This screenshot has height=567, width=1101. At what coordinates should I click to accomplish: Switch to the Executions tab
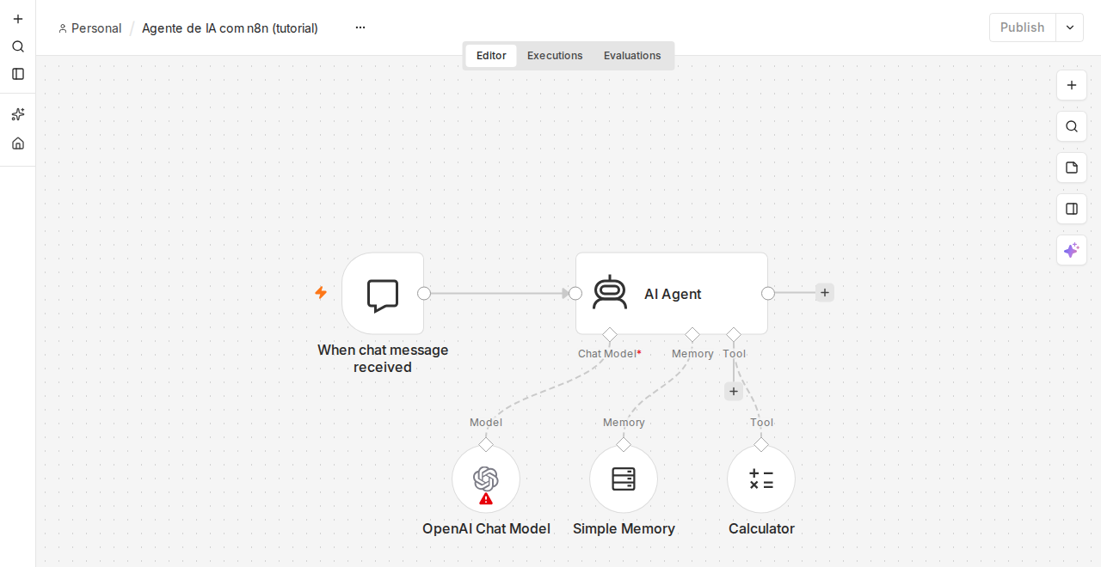pyautogui.click(x=555, y=56)
